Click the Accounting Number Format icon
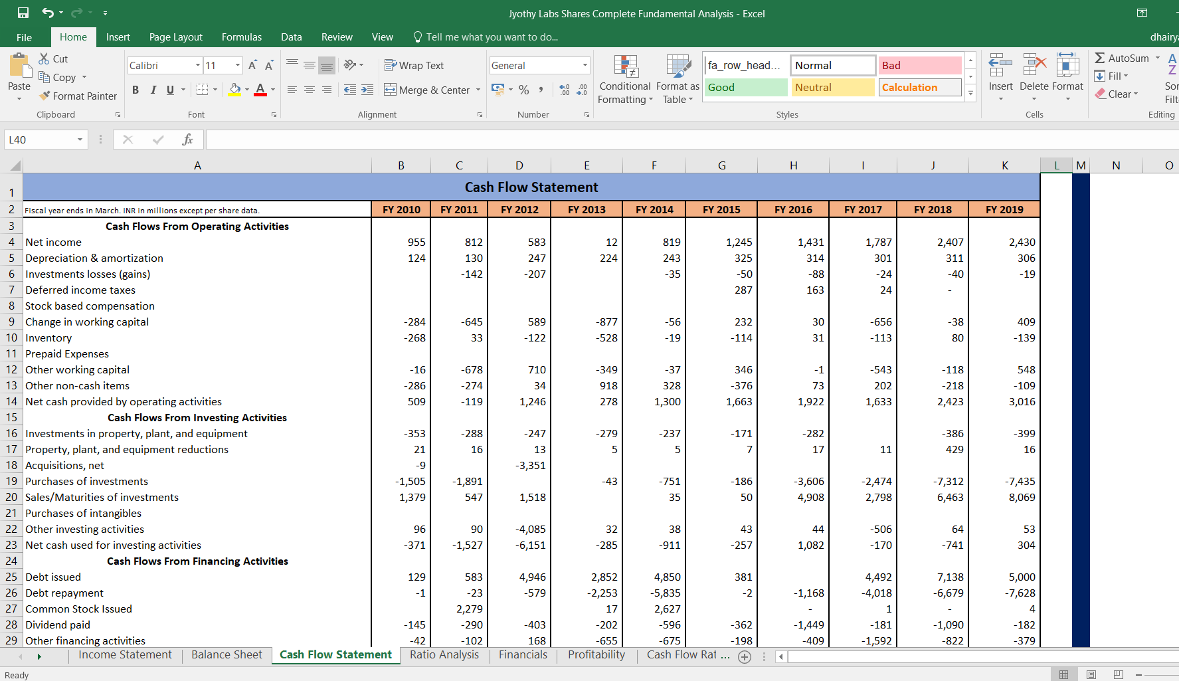 pyautogui.click(x=498, y=89)
